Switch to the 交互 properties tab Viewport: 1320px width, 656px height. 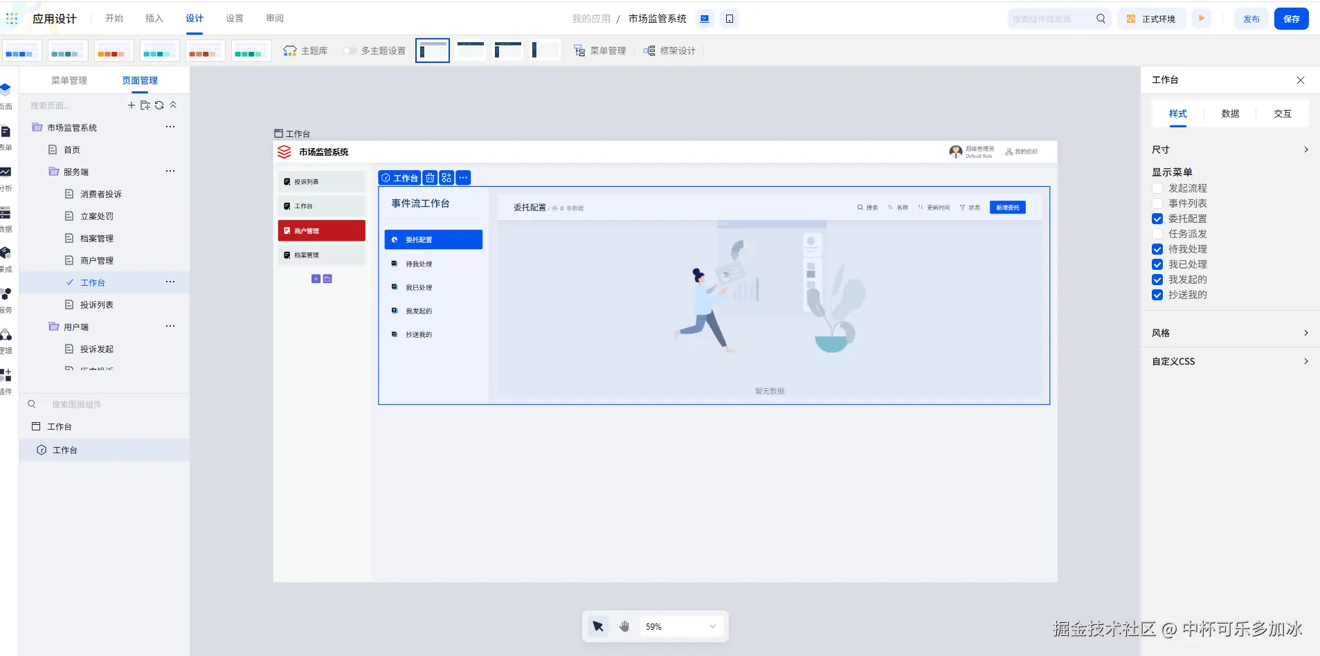tap(1283, 113)
